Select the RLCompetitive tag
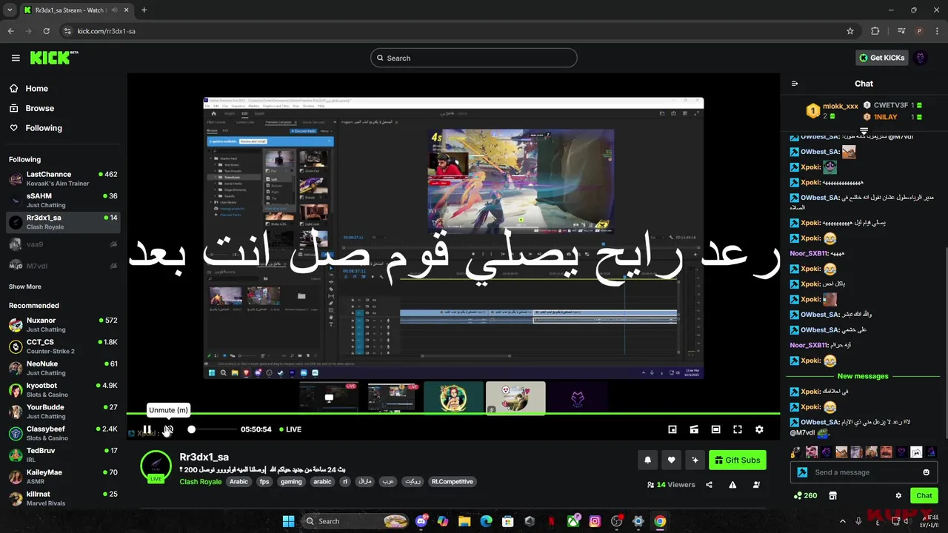 coord(452,482)
